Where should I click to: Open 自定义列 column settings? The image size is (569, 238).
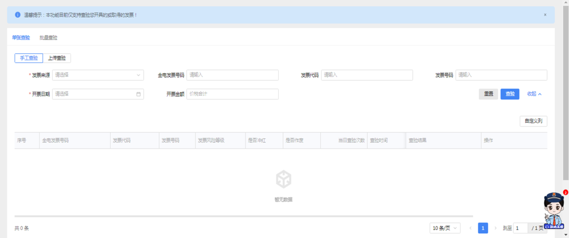(533, 121)
